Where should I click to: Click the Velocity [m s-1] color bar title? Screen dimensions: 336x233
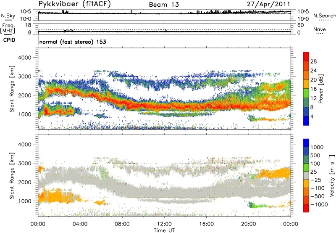coord(332,175)
